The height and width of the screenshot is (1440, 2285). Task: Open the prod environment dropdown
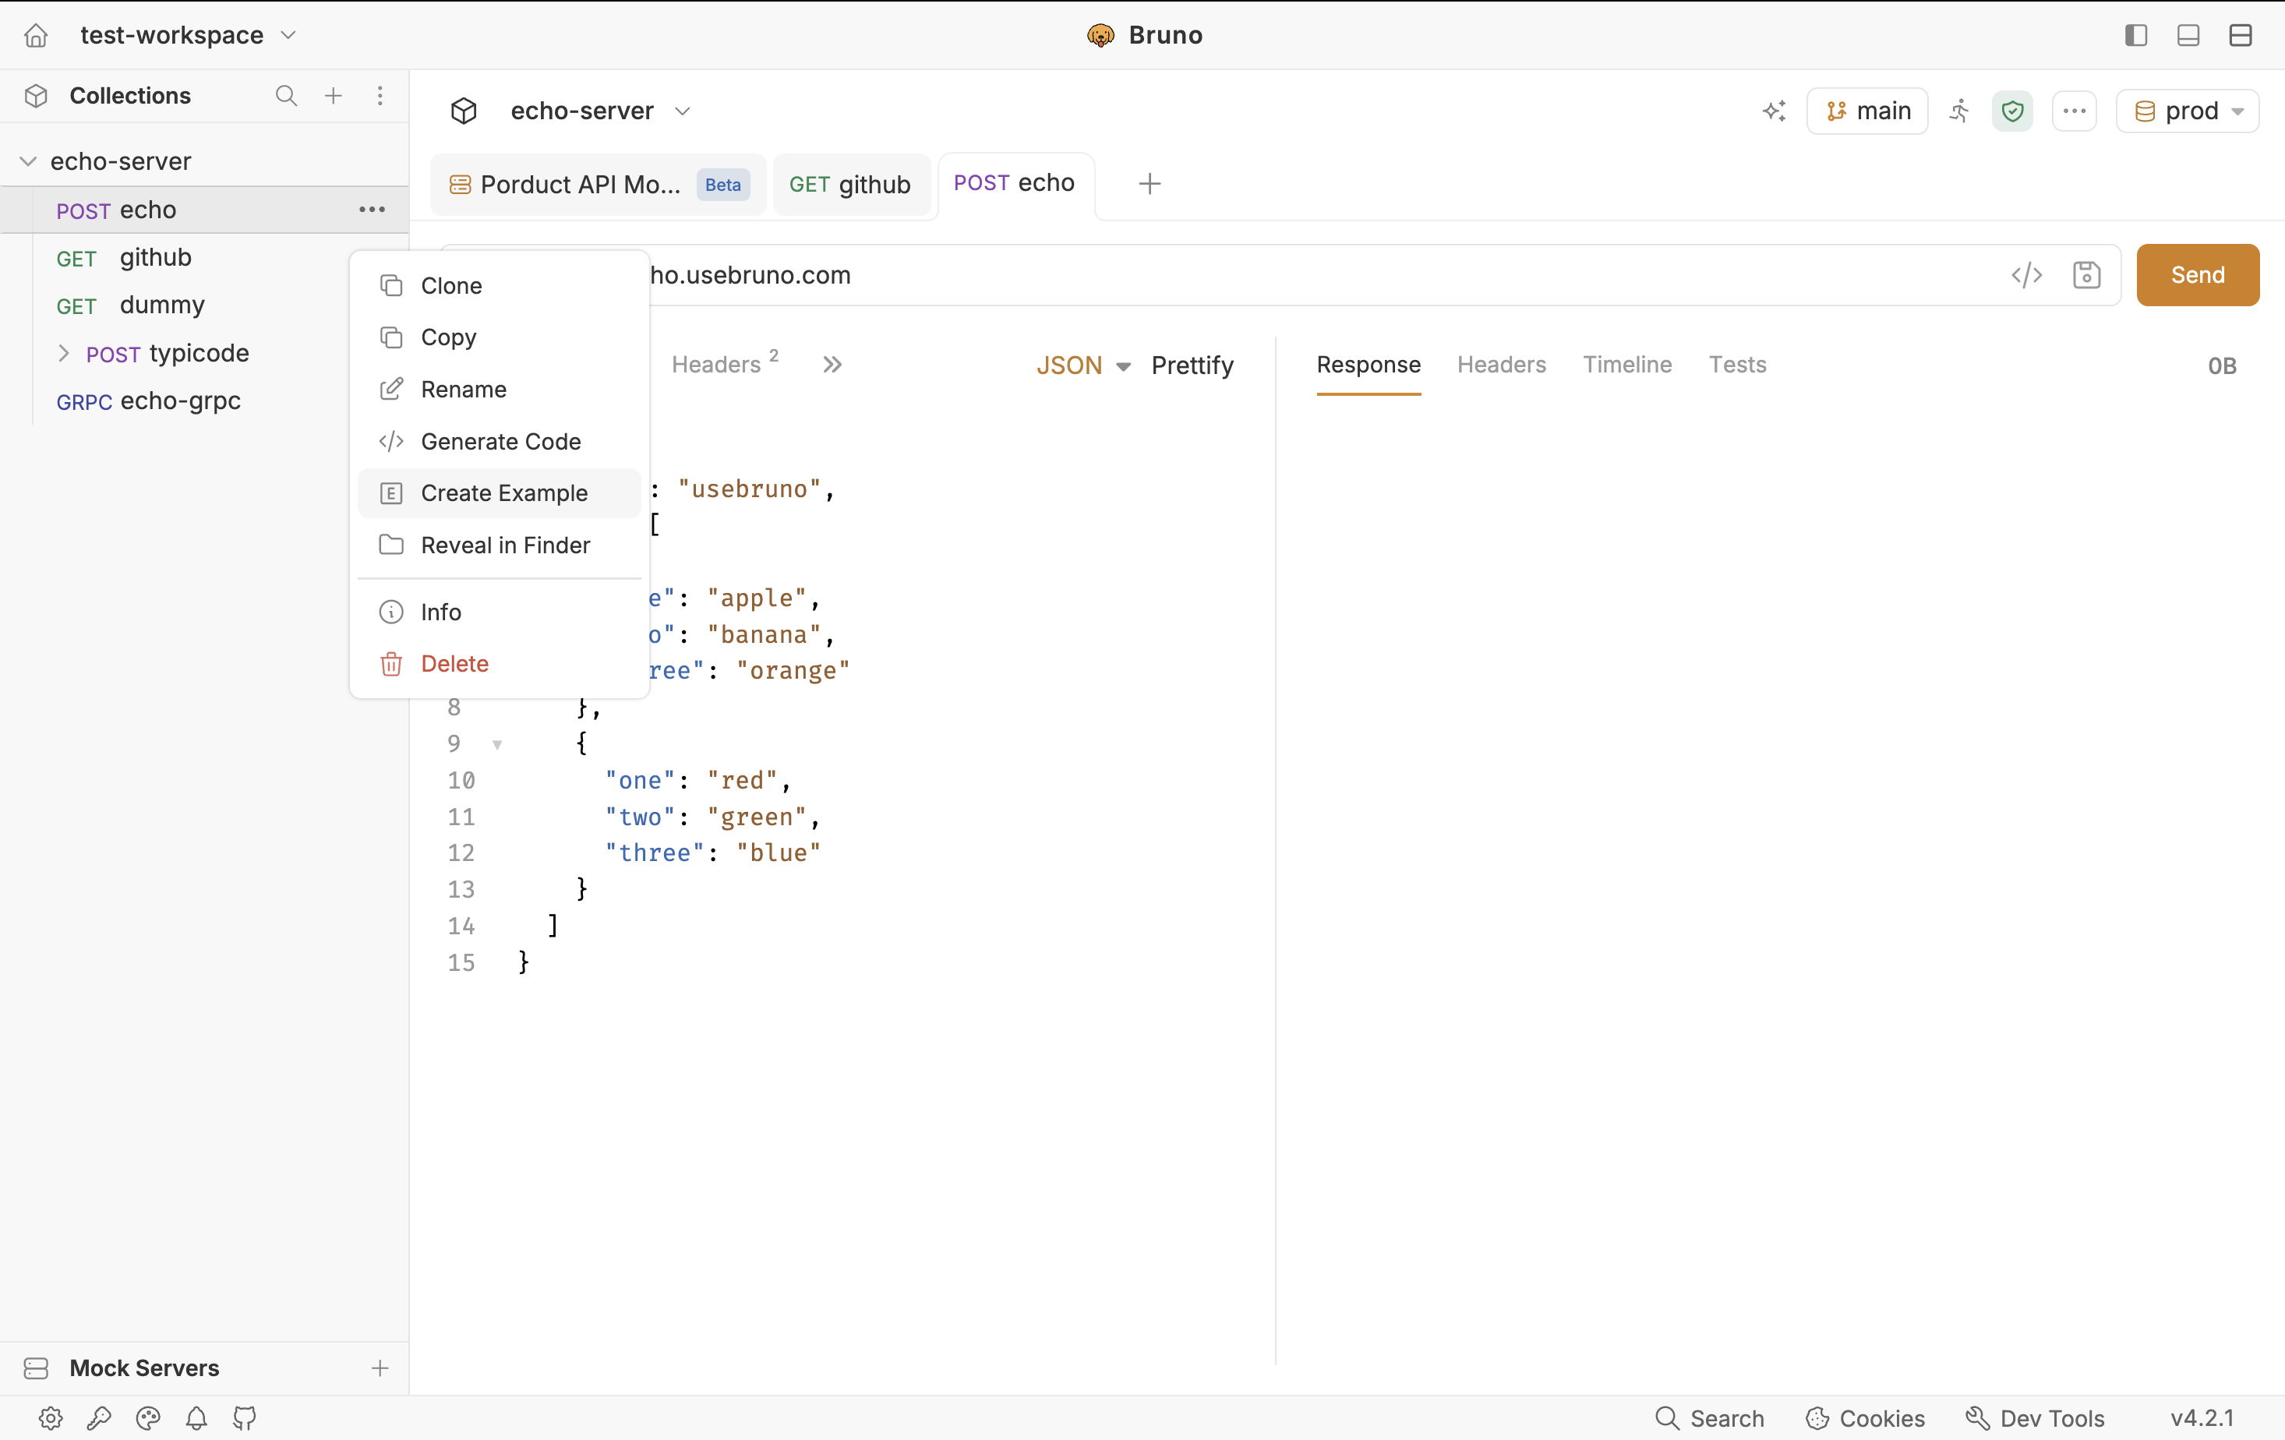point(2188,111)
